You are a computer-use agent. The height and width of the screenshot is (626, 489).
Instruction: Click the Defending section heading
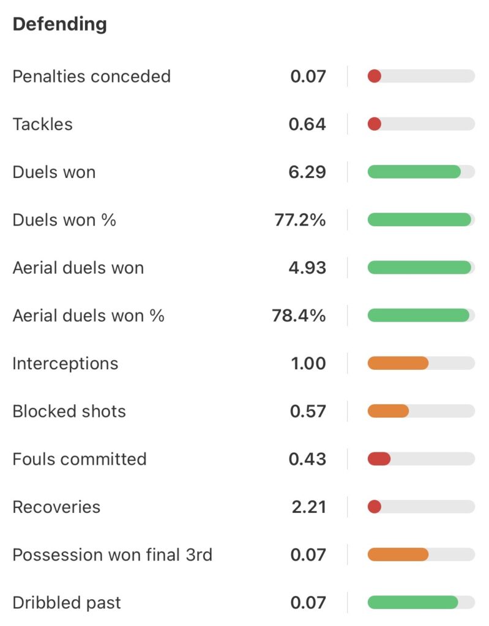(x=59, y=24)
